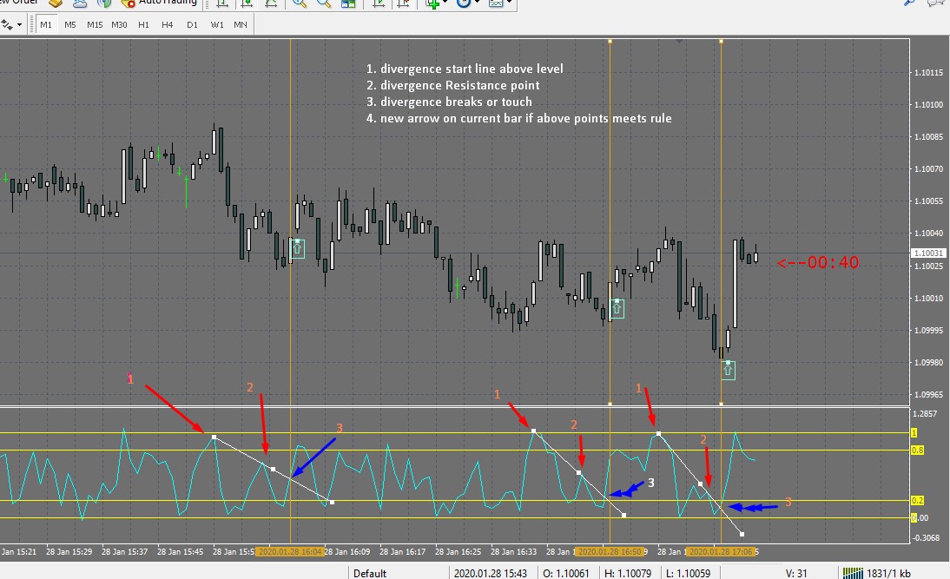950x579 pixels.
Task: Click the zoom out magnifier icon
Action: [324, 3]
